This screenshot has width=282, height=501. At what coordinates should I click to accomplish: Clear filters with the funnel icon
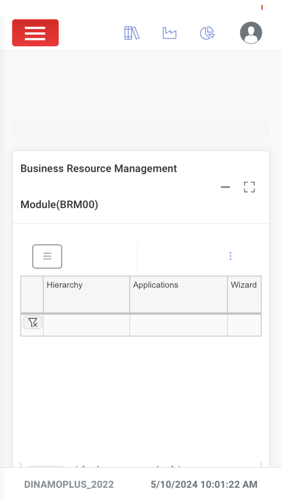(x=33, y=322)
